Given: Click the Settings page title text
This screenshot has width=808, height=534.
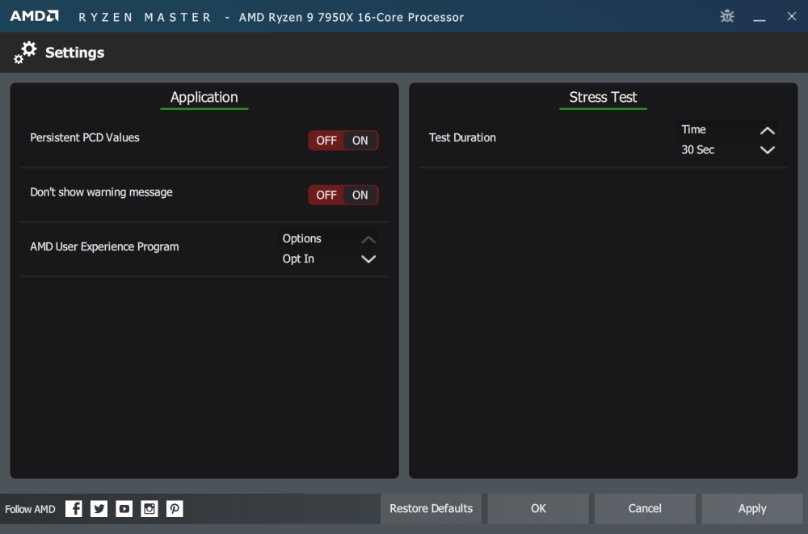Looking at the screenshot, I should [74, 53].
